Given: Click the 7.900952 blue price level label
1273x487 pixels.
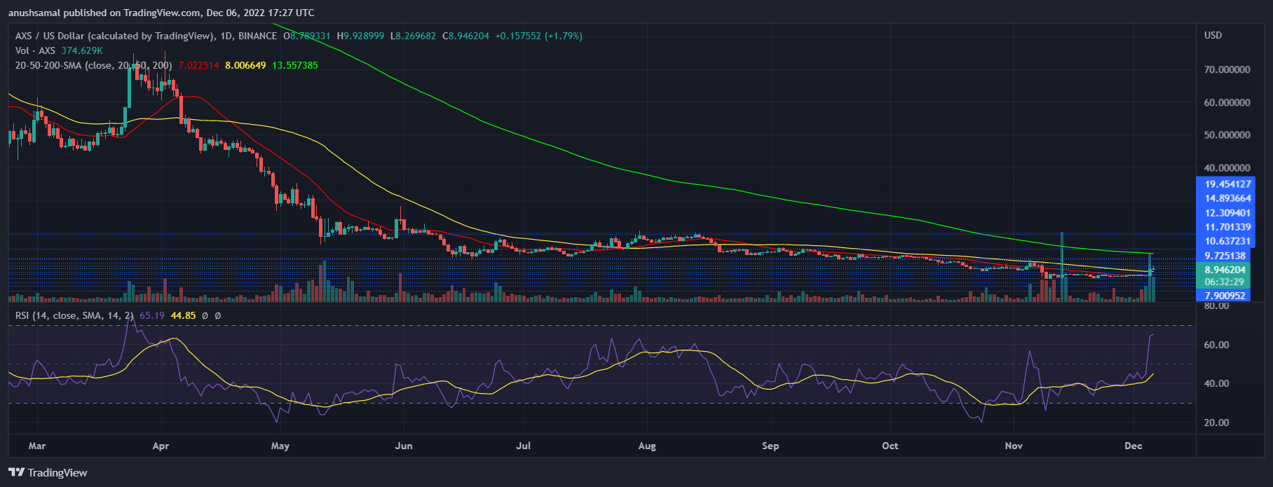Looking at the screenshot, I should (1225, 296).
